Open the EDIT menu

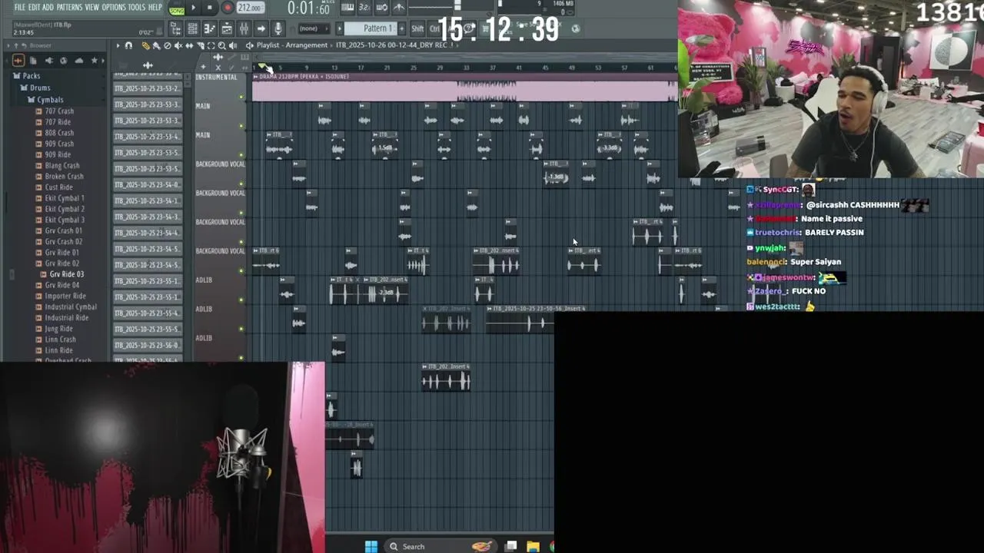35,7
